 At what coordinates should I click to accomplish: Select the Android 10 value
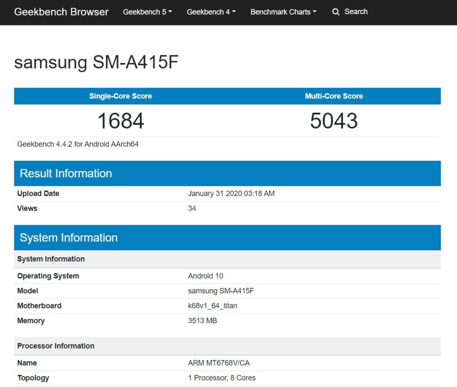[205, 276]
